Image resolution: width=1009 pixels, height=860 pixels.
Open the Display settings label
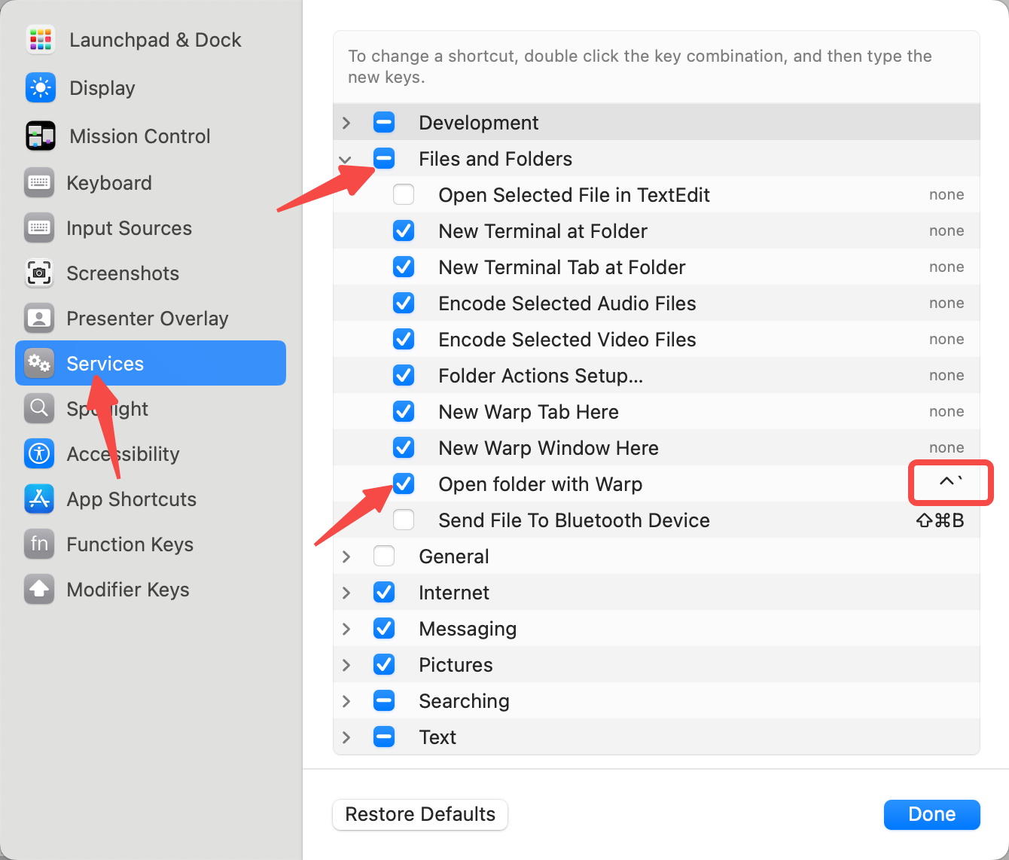coord(102,88)
